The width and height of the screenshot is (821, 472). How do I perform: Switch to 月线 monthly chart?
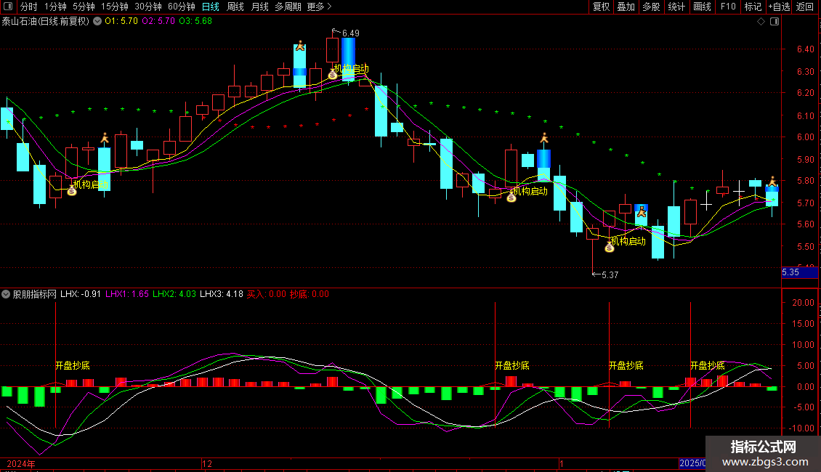[x=259, y=7]
